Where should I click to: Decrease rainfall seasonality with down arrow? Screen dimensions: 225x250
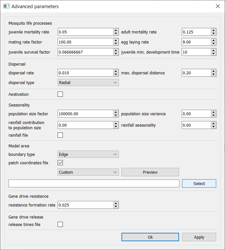[x=214, y=127]
